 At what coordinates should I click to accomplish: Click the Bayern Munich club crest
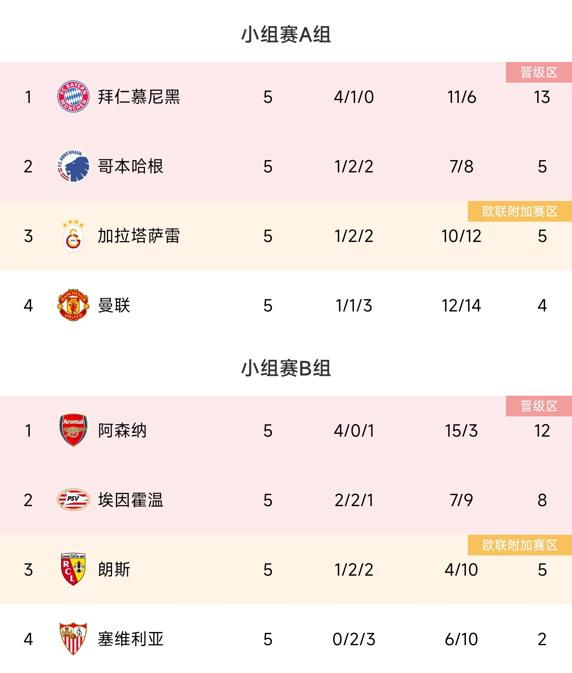pos(73,97)
